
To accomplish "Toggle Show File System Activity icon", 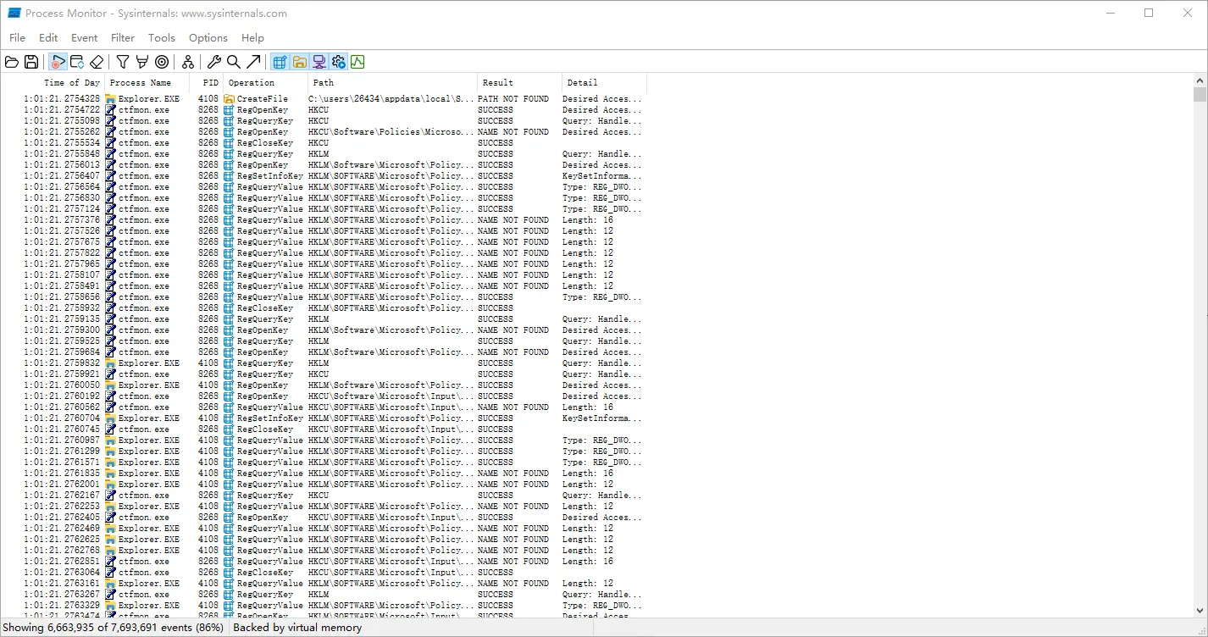I will tap(299, 62).
